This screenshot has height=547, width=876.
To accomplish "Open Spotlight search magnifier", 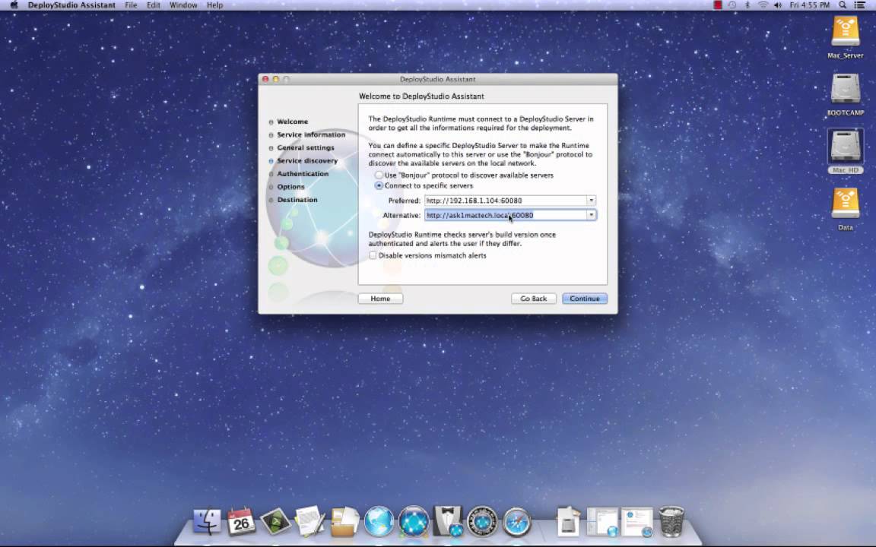I will (843, 5).
